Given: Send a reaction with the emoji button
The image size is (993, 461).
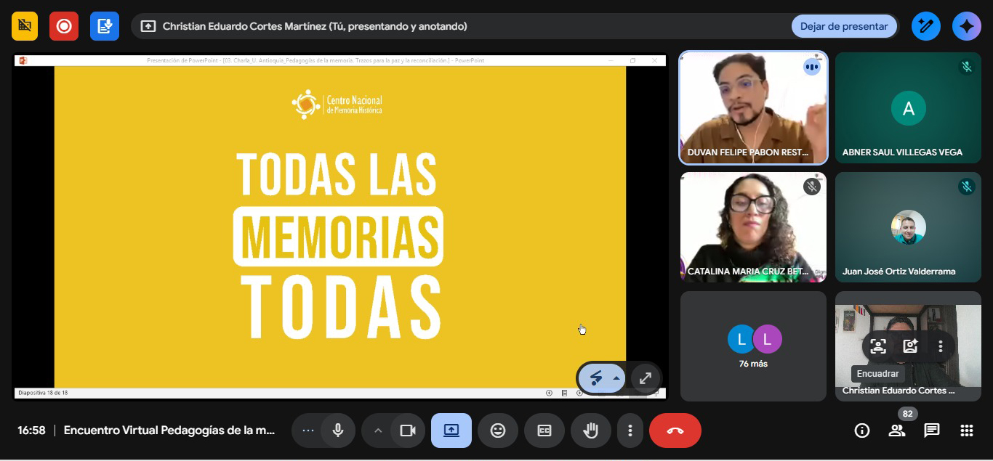Looking at the screenshot, I should pyautogui.click(x=498, y=431).
